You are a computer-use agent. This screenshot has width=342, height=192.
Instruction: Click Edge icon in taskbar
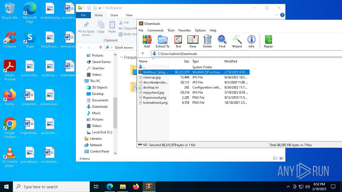click(110, 187)
